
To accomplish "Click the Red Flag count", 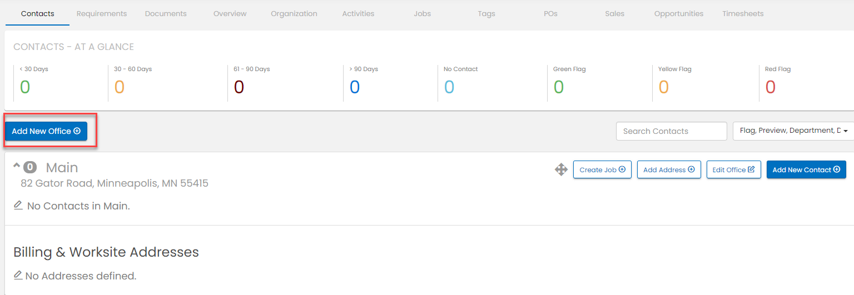I will point(770,87).
